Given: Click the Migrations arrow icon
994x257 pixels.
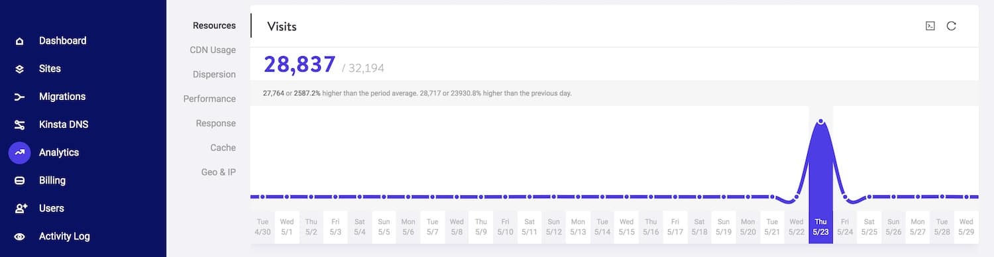Looking at the screenshot, I should tap(20, 97).
